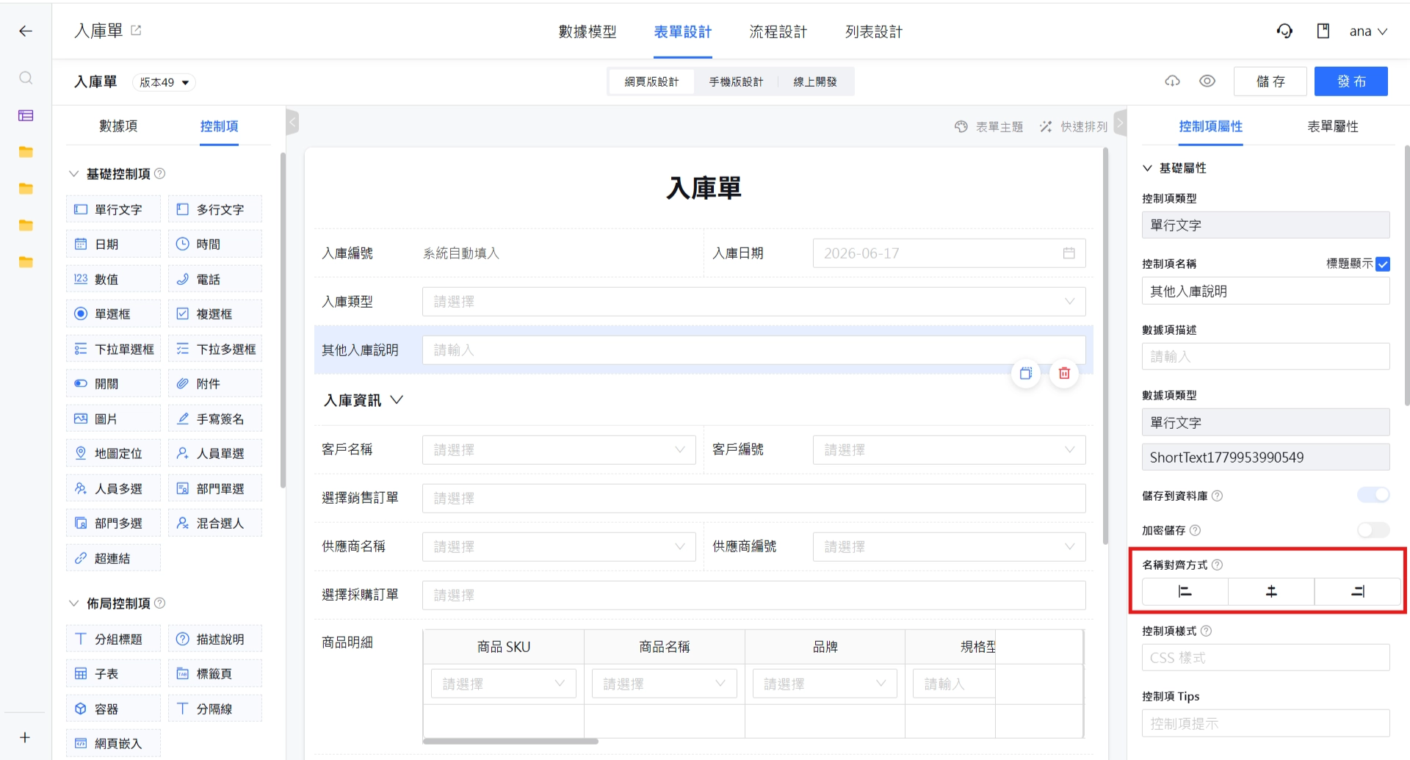Screen dimensions: 1410x760
Task: Select center label alignment
Action: (1271, 591)
